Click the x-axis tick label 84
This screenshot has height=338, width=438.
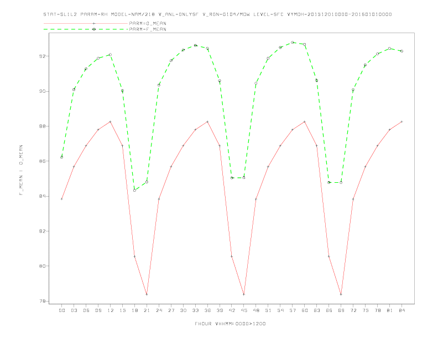click(x=402, y=310)
